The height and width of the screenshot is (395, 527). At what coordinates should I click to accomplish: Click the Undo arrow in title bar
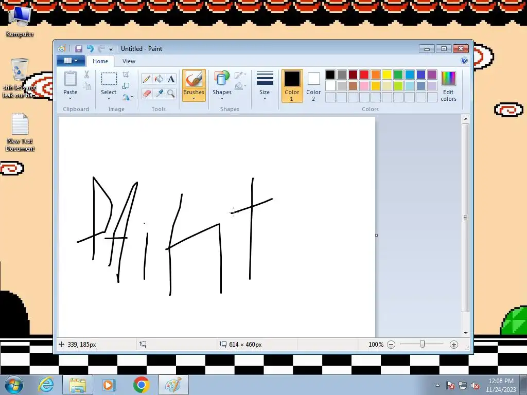coord(90,49)
